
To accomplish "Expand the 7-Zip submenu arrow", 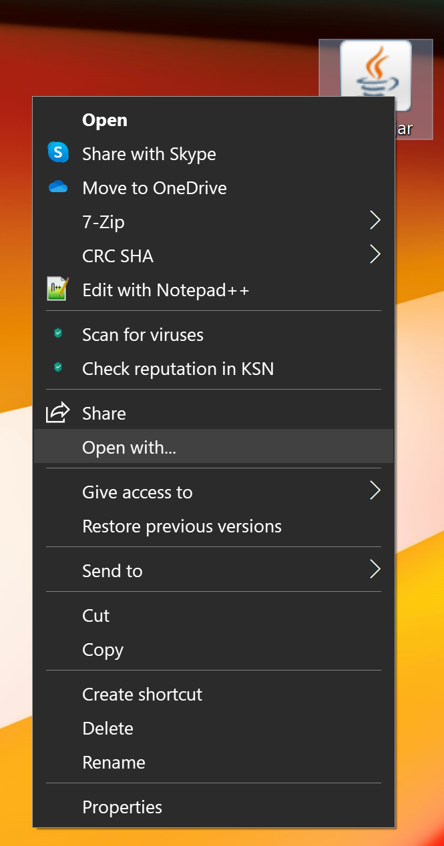I will tap(375, 221).
